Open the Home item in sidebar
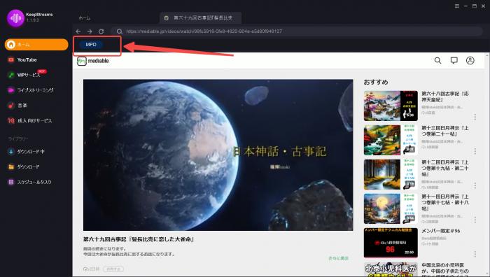 [x=36, y=44]
